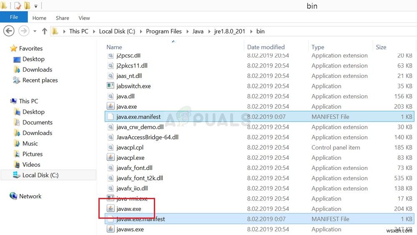Click javaw.exe Java icon
Viewport: 417px width, 235px height.
pyautogui.click(x=111, y=208)
